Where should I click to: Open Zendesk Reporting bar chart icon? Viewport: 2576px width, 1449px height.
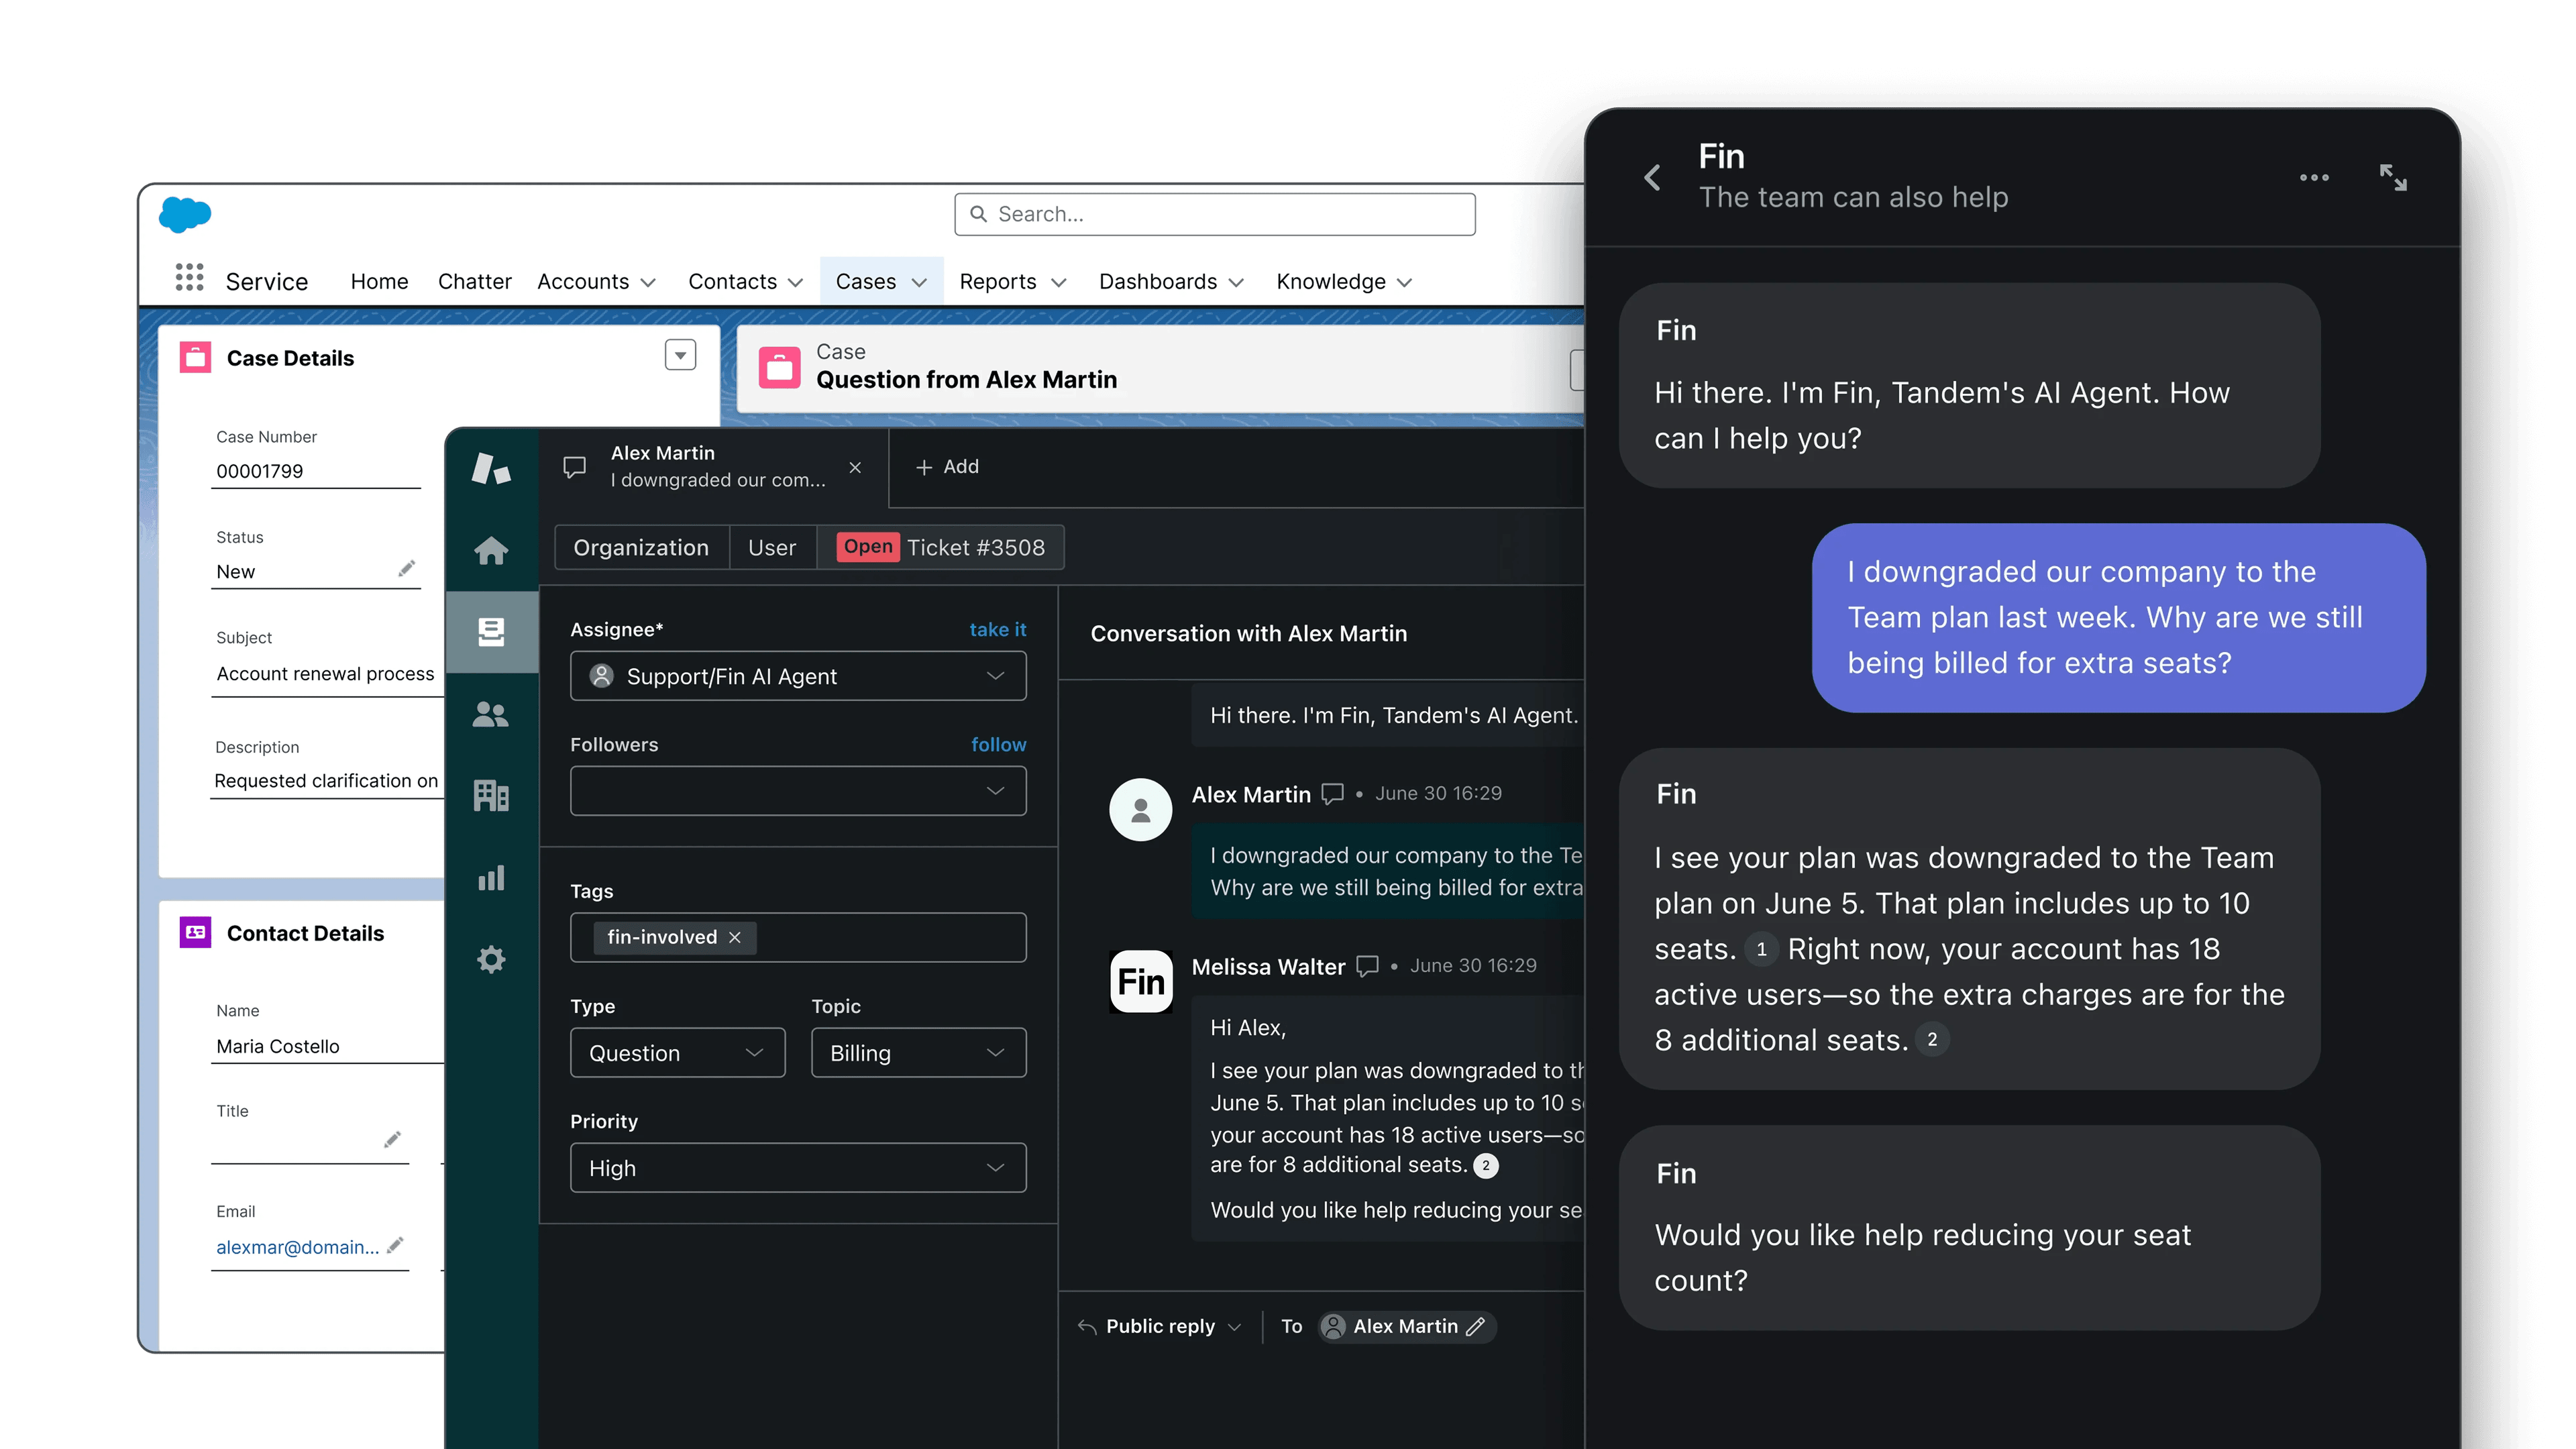click(x=491, y=878)
